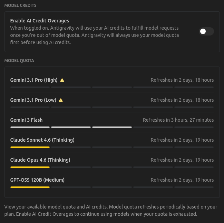The image size is (224, 223).
Task: Click the Enable AI Credit Overages title
Action: (x=40, y=21)
